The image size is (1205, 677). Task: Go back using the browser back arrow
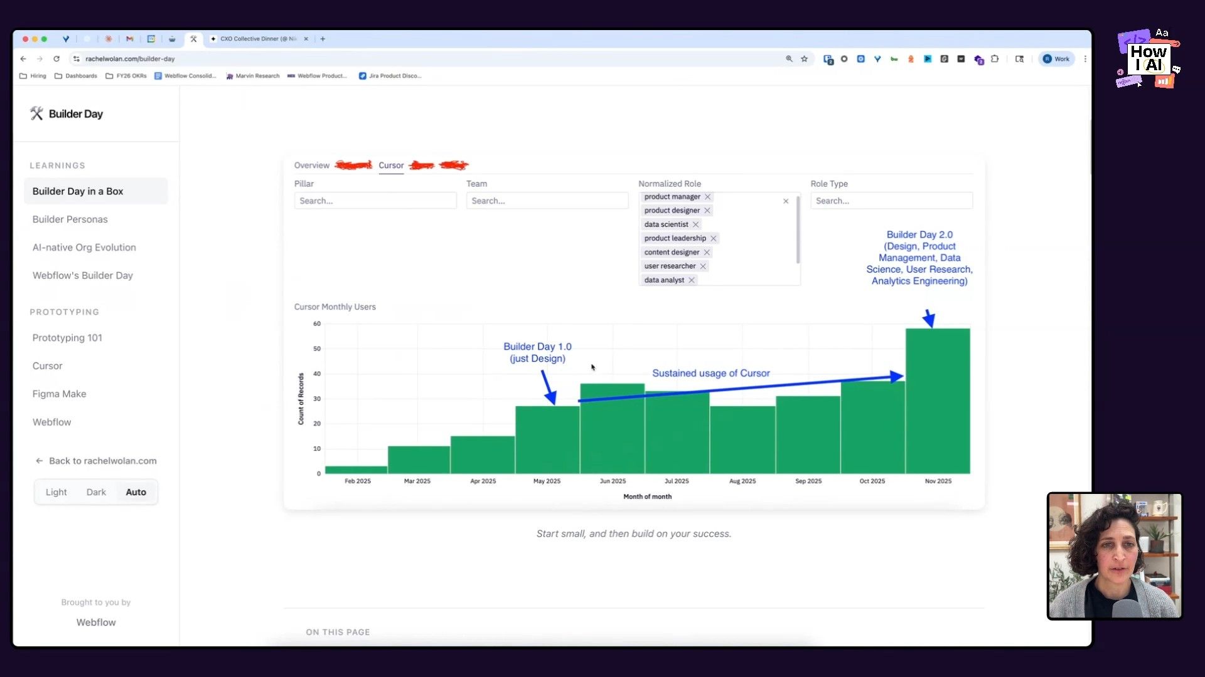point(23,59)
